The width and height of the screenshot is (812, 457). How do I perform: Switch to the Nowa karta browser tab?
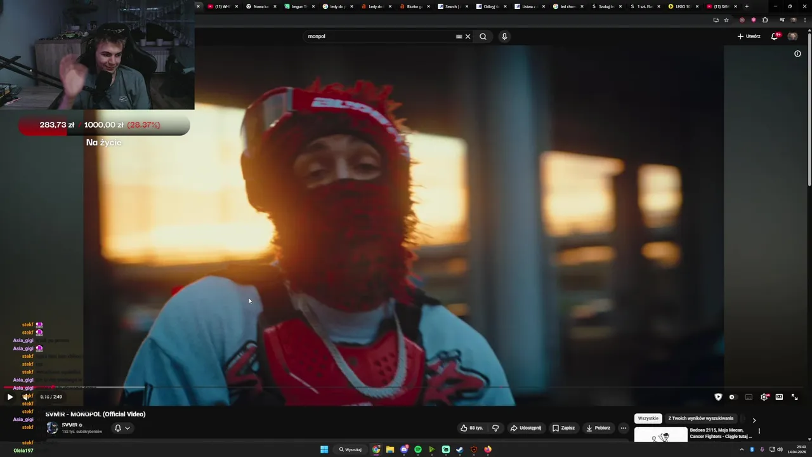260,6
